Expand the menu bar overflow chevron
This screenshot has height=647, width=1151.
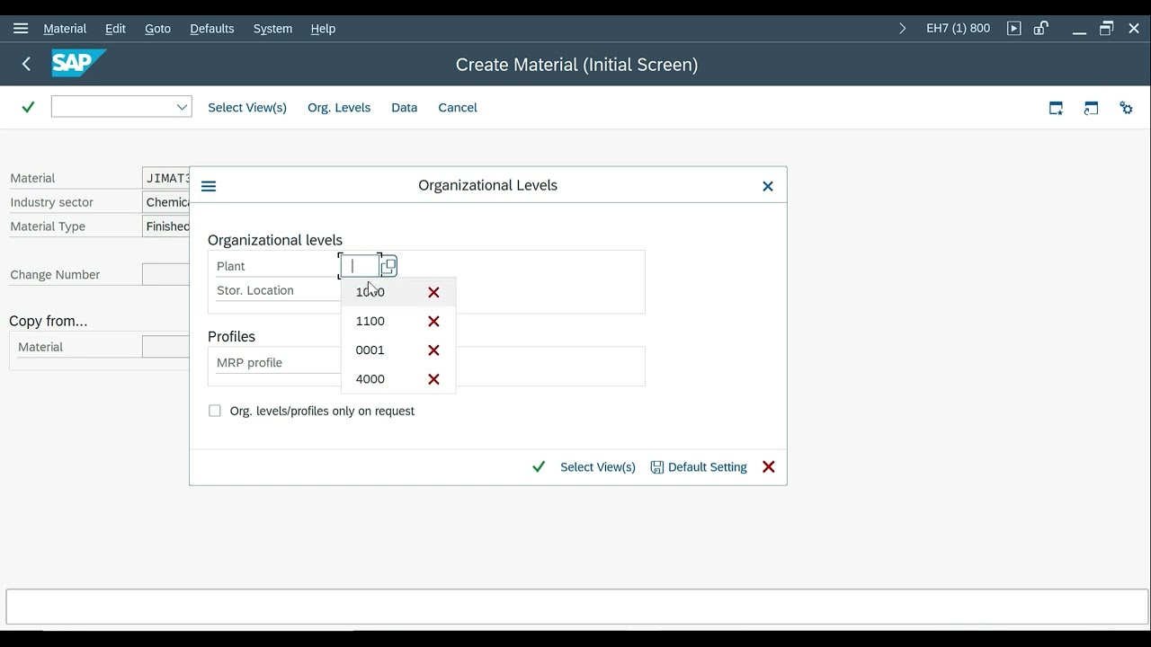coord(903,29)
